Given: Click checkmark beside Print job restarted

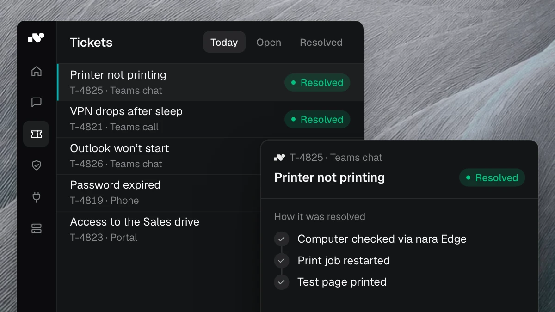Looking at the screenshot, I should pos(281,261).
